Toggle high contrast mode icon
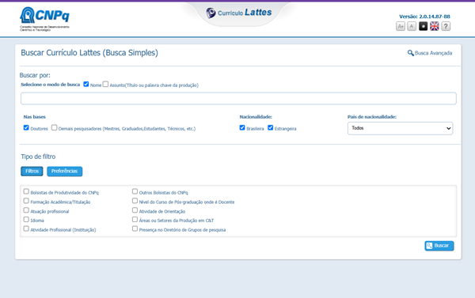 [423, 26]
